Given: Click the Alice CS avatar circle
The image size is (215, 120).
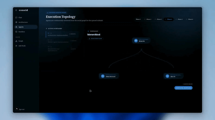Looking at the screenshot, I should 167,76.
